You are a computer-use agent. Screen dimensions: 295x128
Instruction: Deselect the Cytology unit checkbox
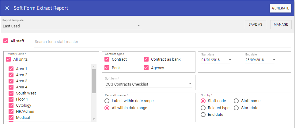pyautogui.click(x=11, y=105)
